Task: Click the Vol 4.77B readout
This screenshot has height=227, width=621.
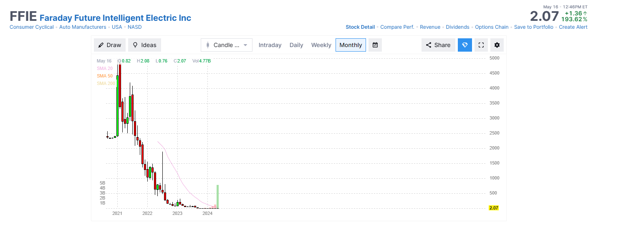Action: pos(202,61)
